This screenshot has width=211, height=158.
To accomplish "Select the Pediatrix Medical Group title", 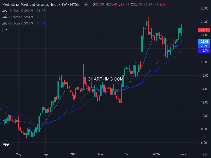I will [41, 4].
